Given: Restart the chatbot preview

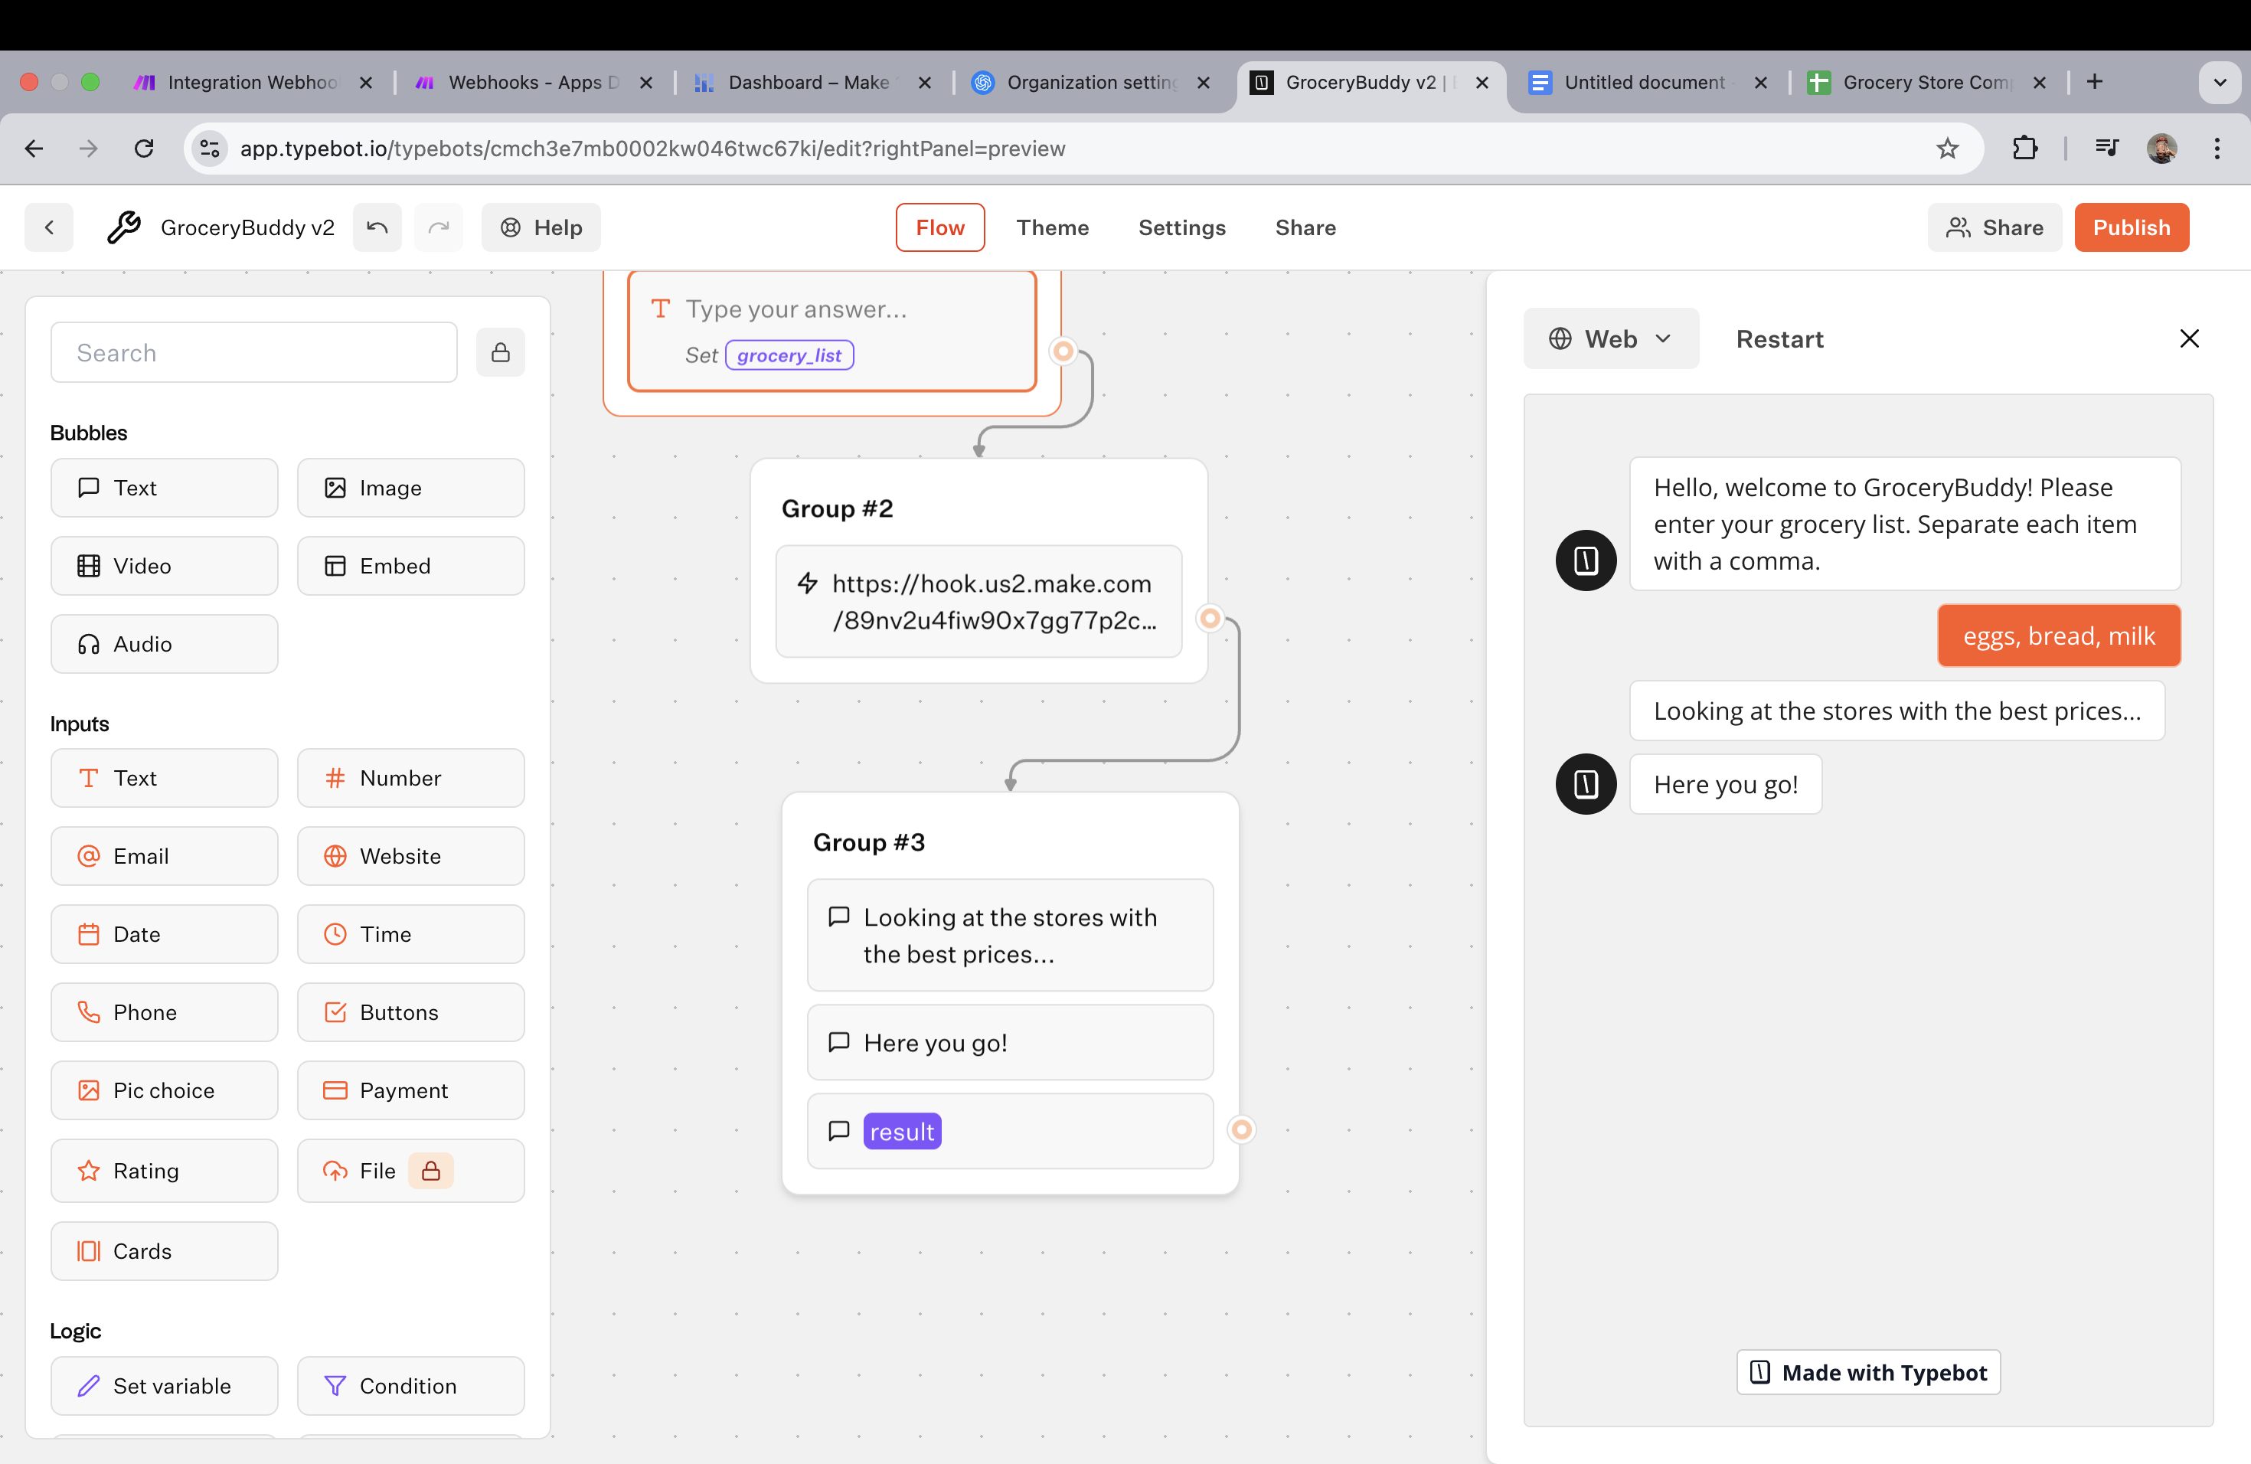Looking at the screenshot, I should [x=1779, y=338].
